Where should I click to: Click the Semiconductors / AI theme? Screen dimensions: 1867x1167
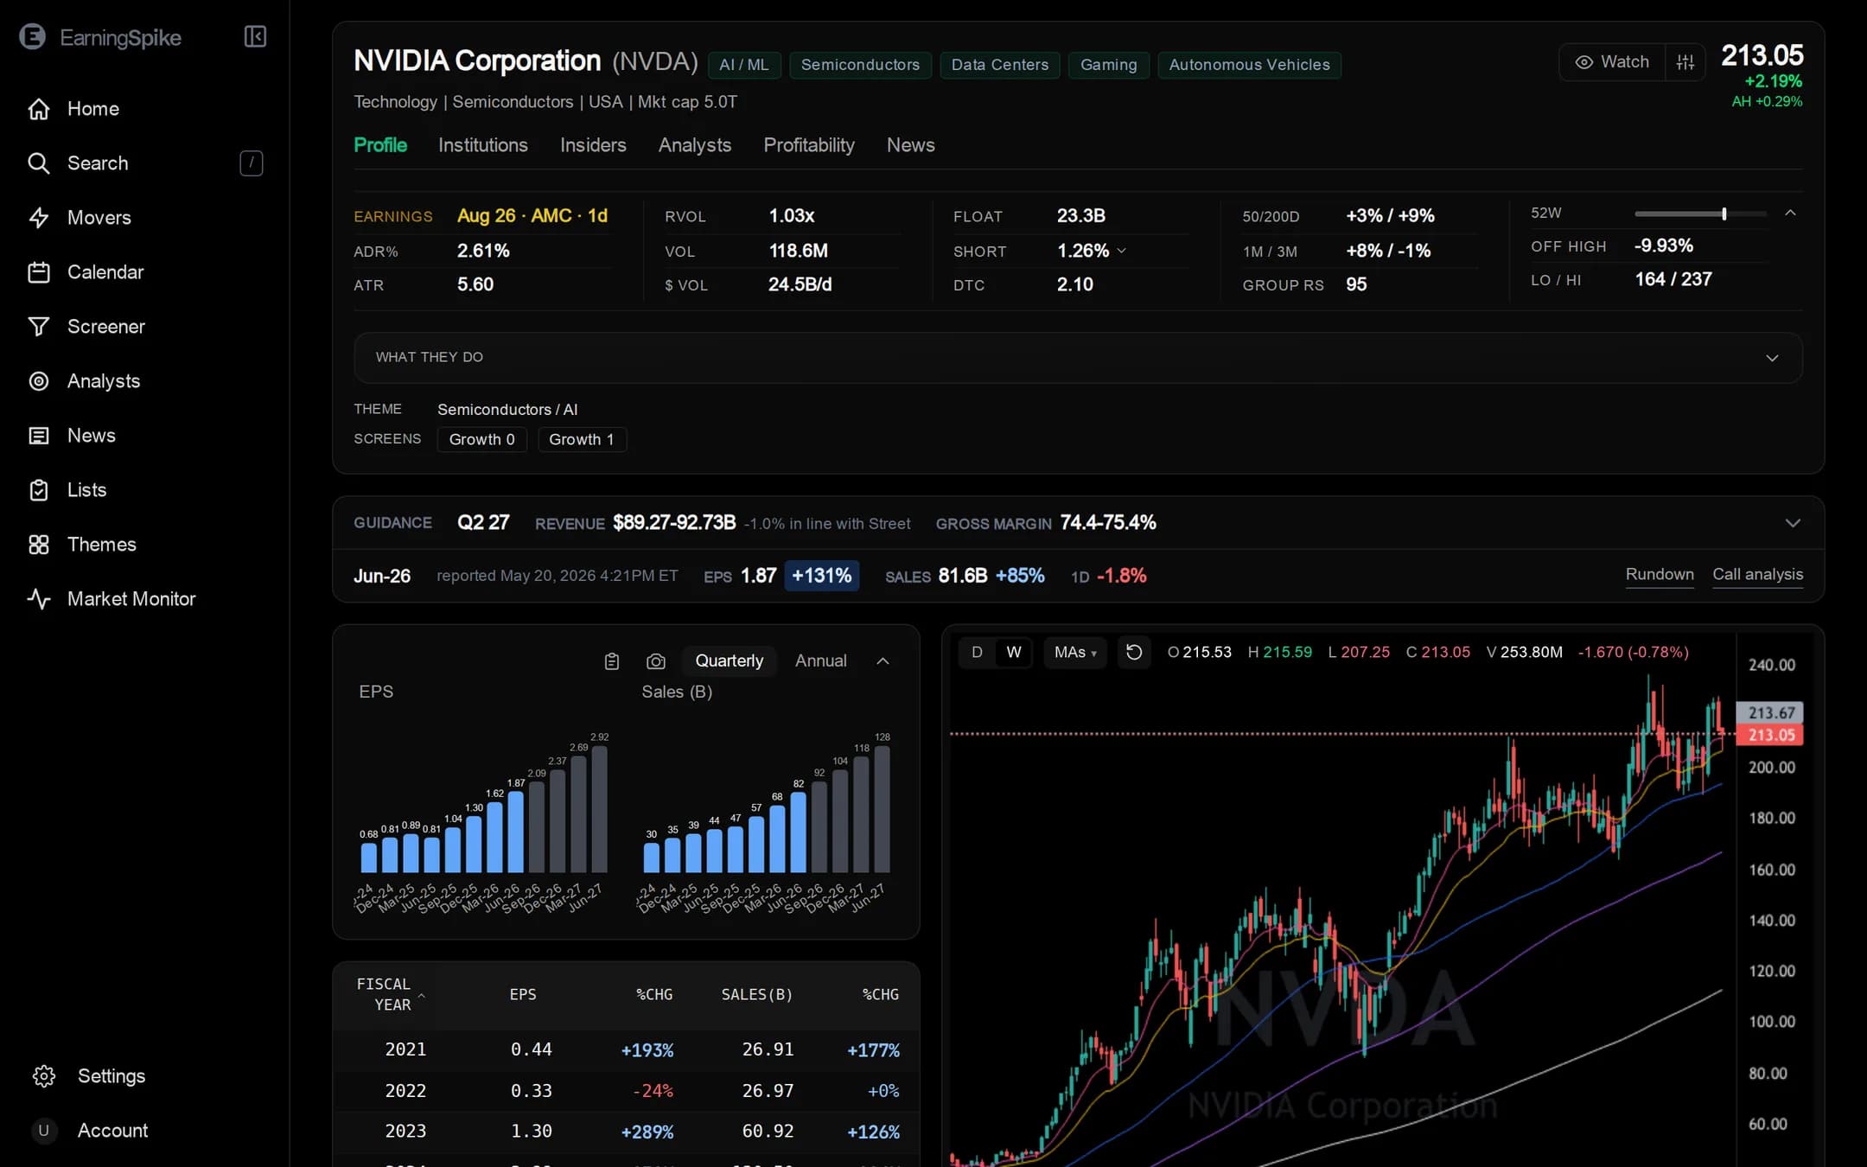[507, 410]
